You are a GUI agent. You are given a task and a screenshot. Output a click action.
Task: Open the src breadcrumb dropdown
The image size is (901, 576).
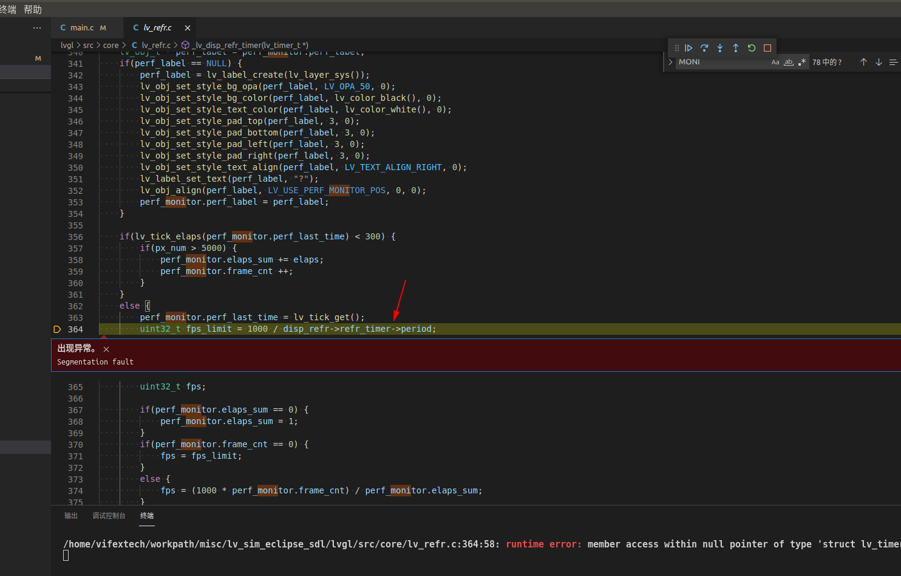[x=89, y=45]
